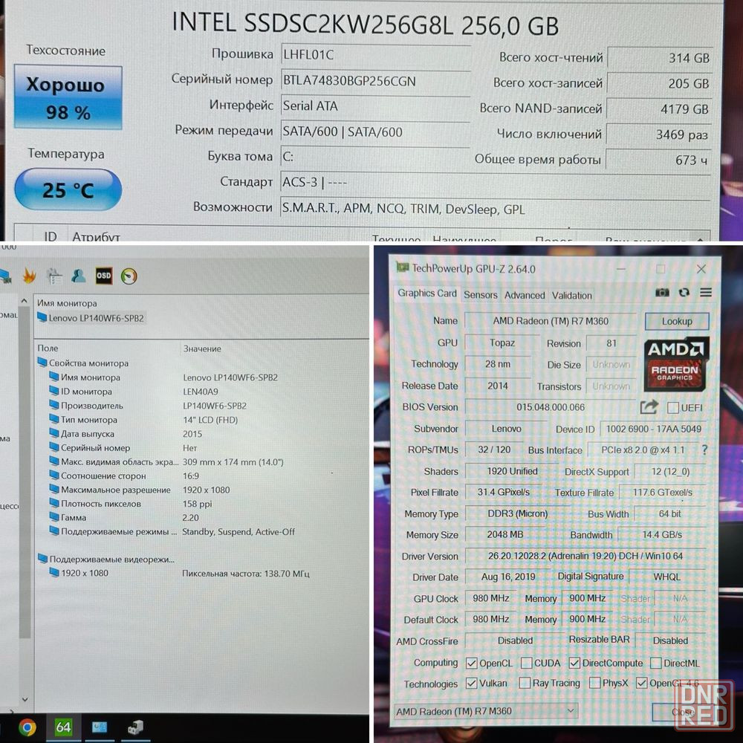Click the gauge benchmark icon in AIDA64 toolbar
Image resolution: width=743 pixels, height=743 pixels.
[x=129, y=276]
